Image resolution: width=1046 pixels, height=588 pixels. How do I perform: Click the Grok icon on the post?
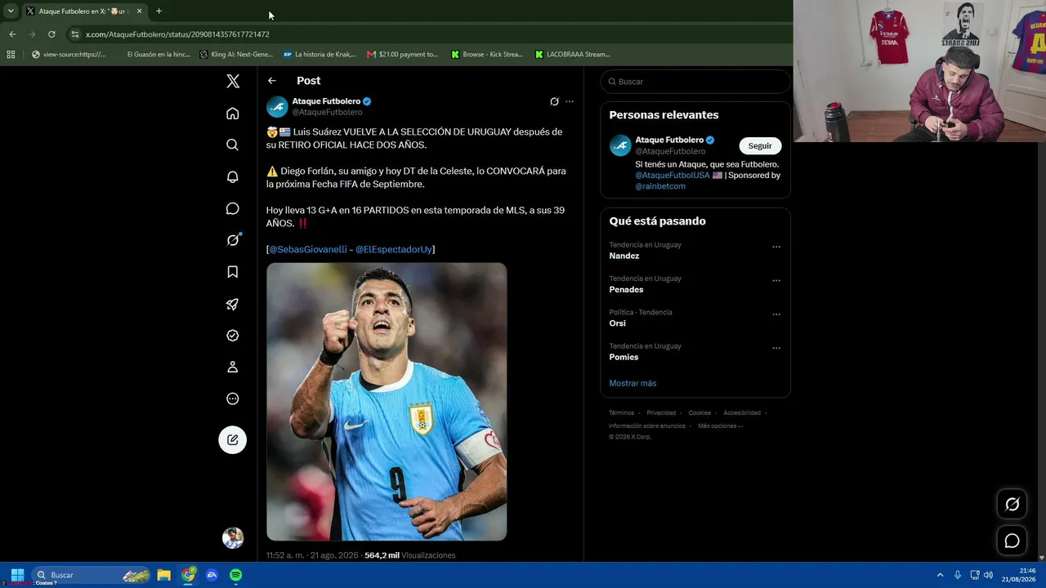[554, 101]
